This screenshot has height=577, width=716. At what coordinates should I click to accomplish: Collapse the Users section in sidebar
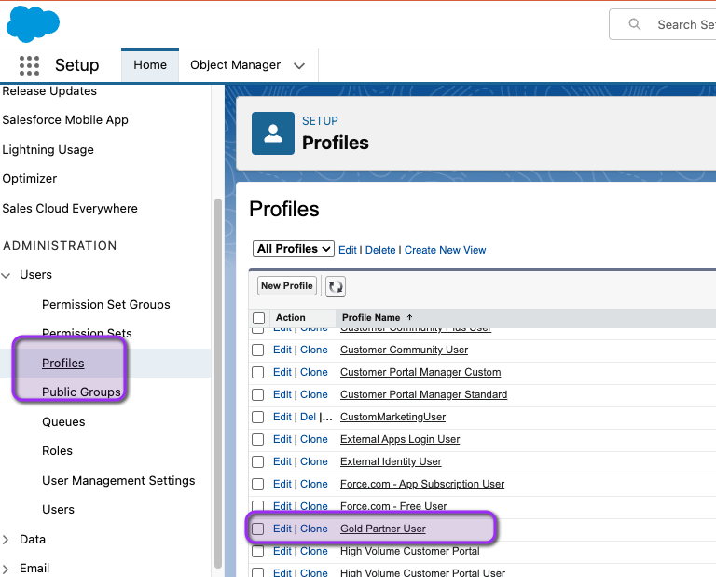coord(6,275)
